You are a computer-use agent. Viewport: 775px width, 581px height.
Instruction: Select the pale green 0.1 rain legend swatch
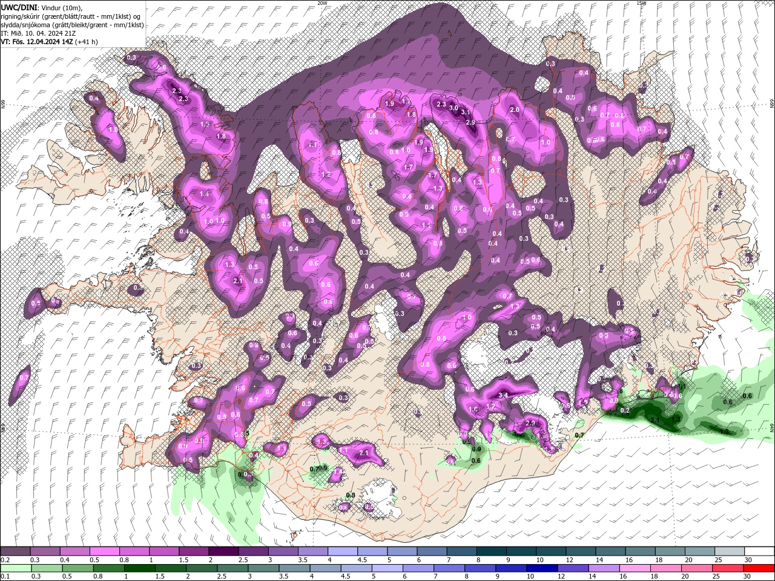(x=15, y=568)
